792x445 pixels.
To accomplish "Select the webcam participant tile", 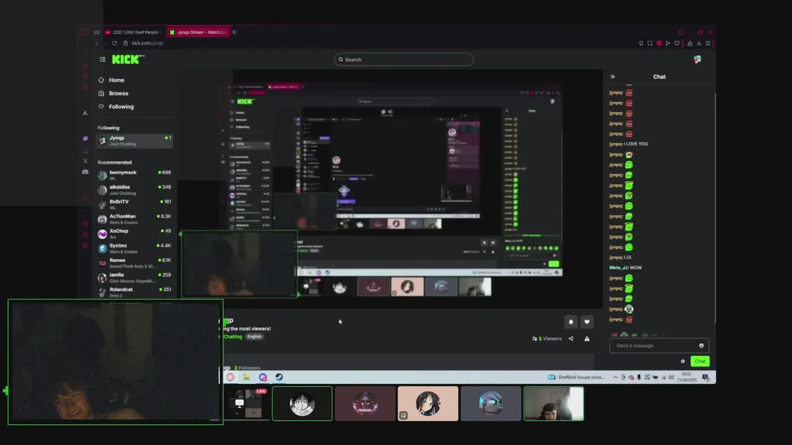I will (554, 404).
